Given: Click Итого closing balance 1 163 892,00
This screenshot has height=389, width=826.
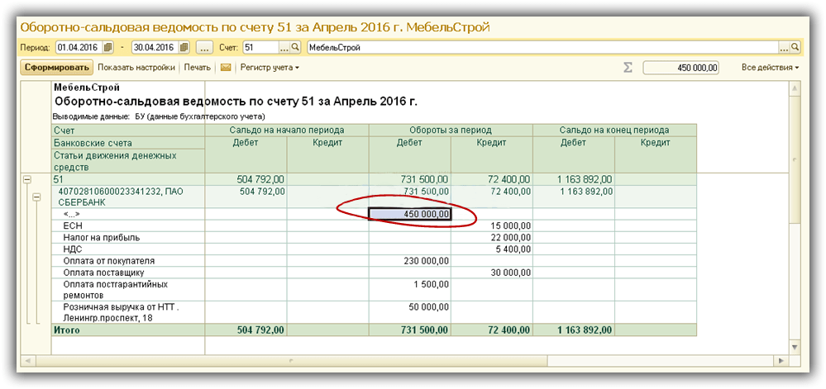Looking at the screenshot, I should click(x=574, y=330).
